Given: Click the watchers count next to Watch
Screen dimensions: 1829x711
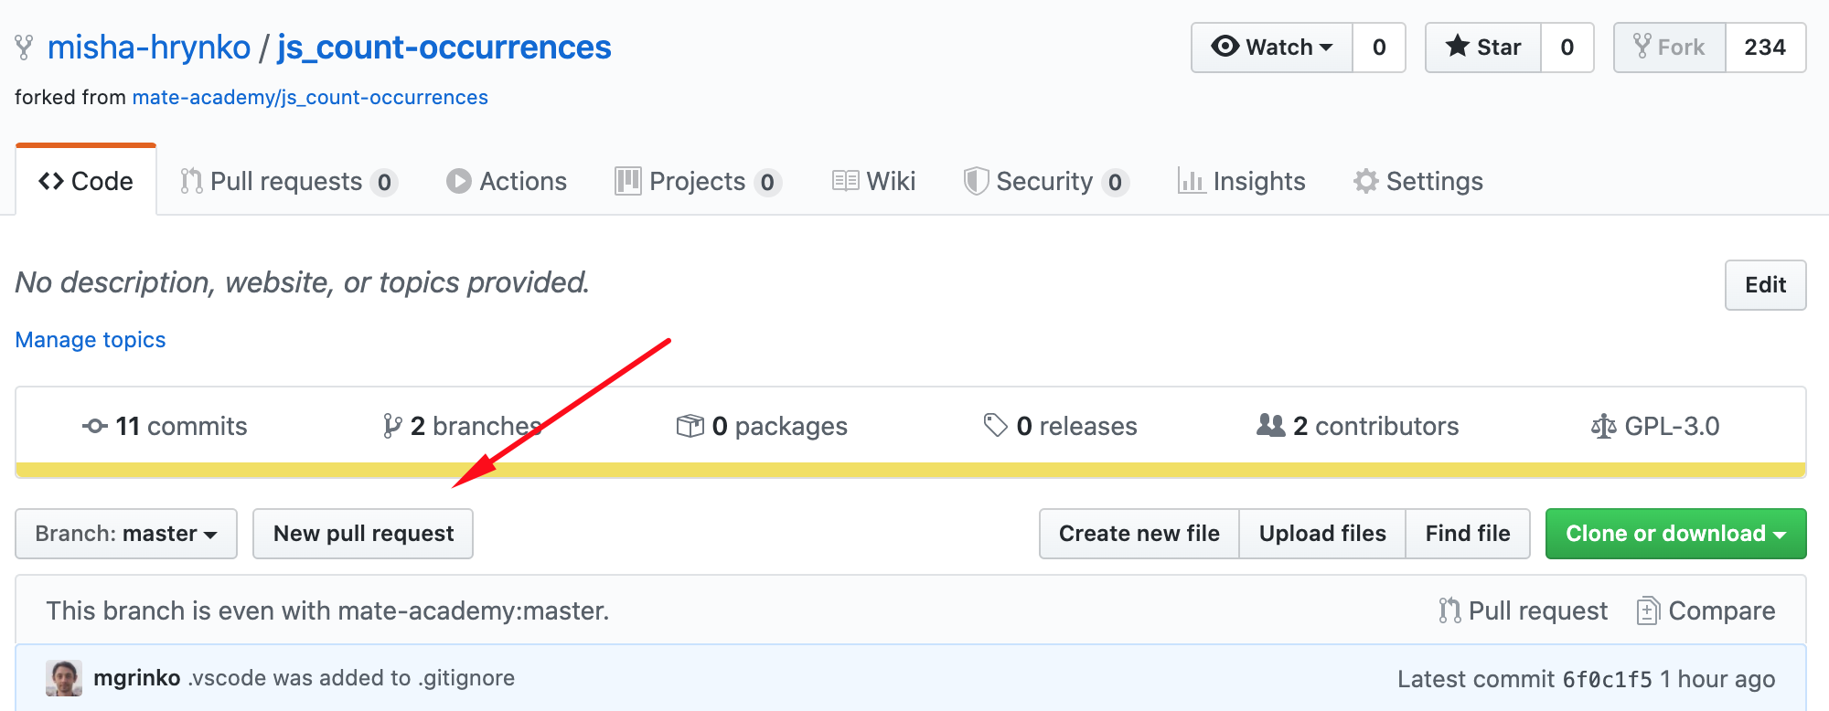Looking at the screenshot, I should pos(1379,48).
